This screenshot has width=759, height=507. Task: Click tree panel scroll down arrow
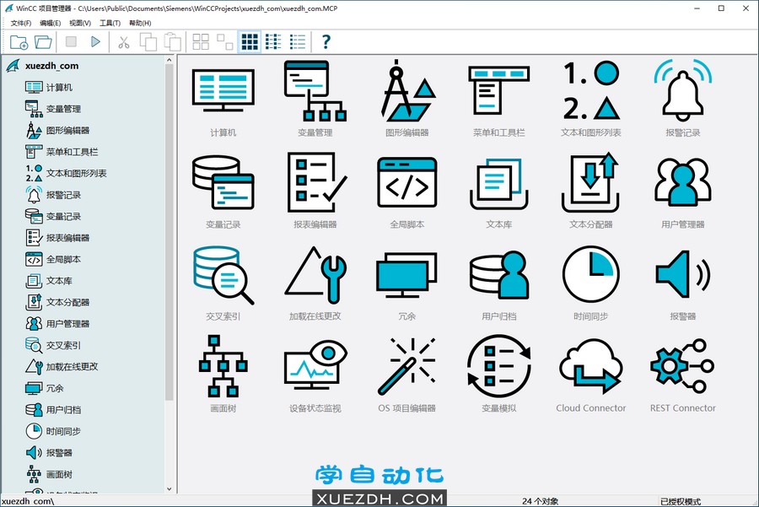169,488
